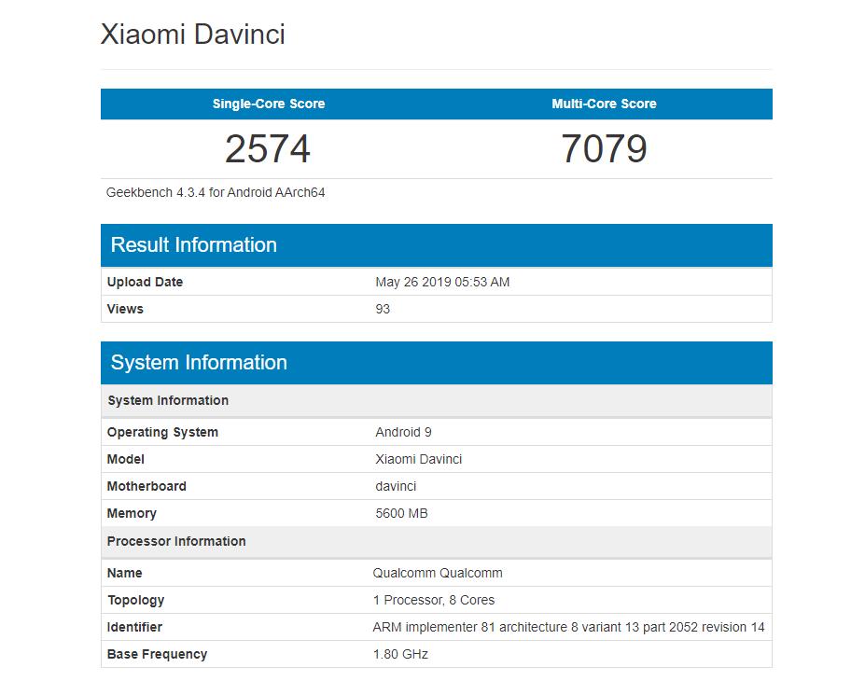Click the single-core value 2574
Screen dimensions: 865x681
pos(268,149)
